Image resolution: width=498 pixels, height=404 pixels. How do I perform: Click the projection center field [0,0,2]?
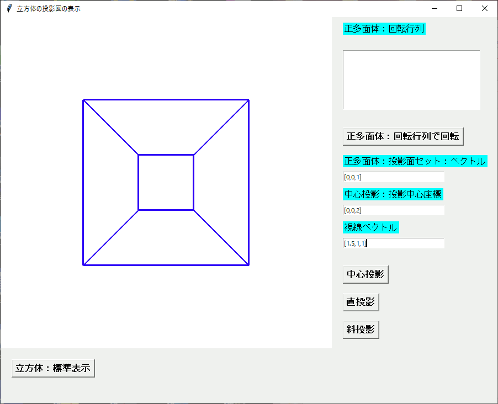pos(393,210)
